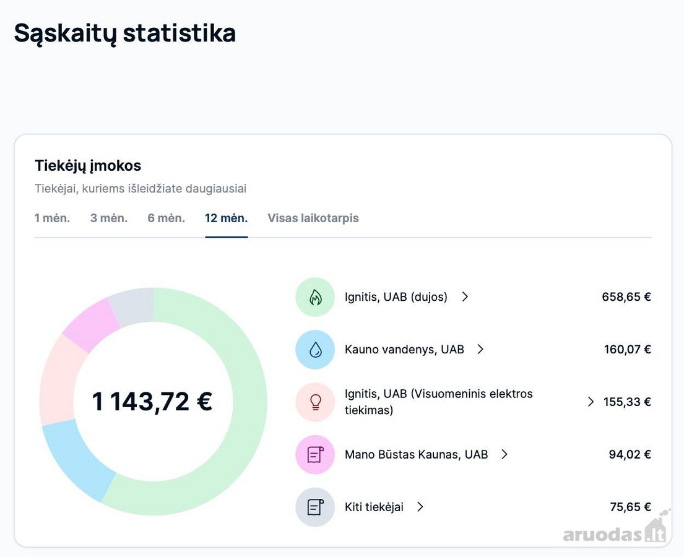Screen dimensions: 684x557
Task: Click the subtitle Tiekėjai, kuriems išleidžiate daugiausiai
Action: [141, 188]
